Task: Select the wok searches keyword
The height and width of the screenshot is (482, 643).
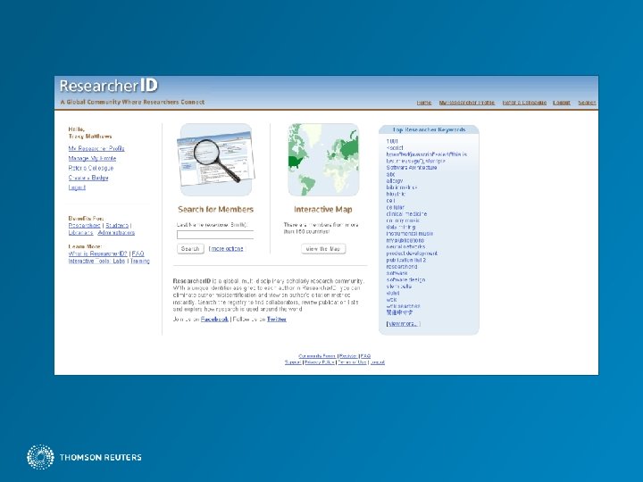Action: pos(403,306)
